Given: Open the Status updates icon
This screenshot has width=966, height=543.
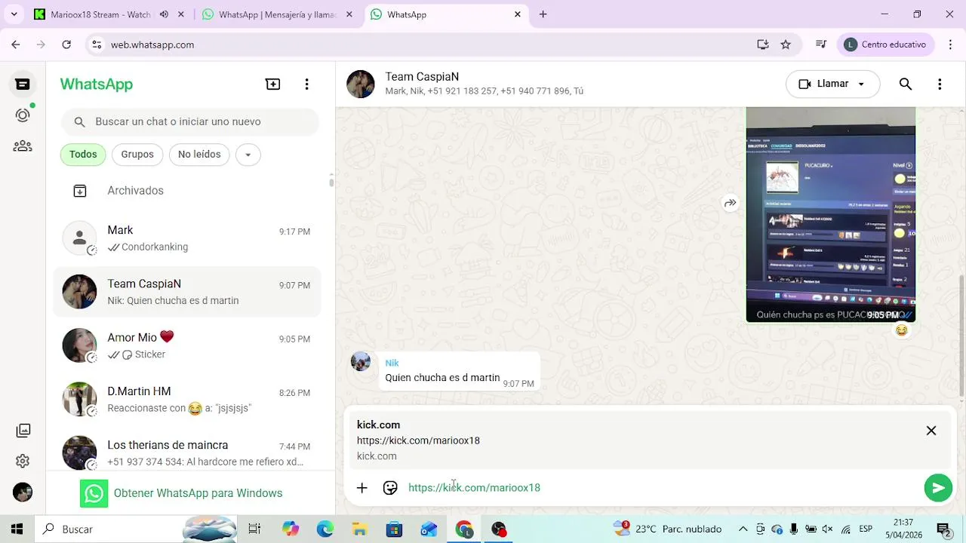Looking at the screenshot, I should (23, 115).
